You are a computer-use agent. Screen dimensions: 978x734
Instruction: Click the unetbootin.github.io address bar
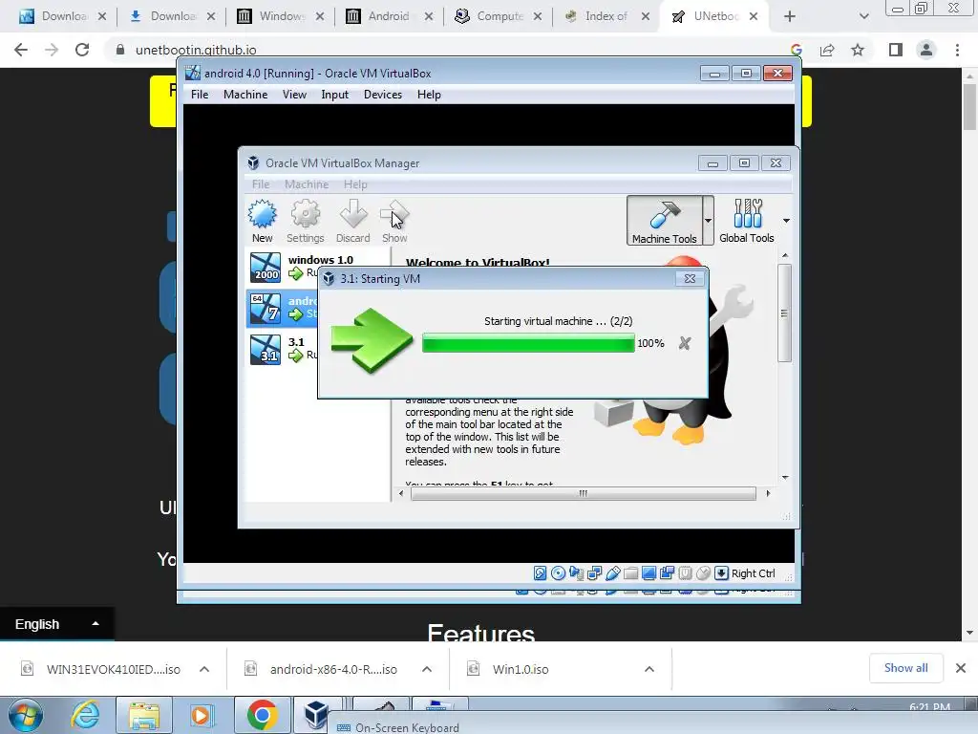pyautogui.click(x=449, y=50)
